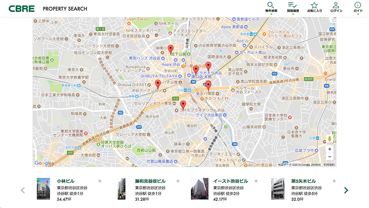This screenshot has height=208, width=369.
Task: Select the red map pin near 渋谷マークシティ
Action: click(158, 85)
